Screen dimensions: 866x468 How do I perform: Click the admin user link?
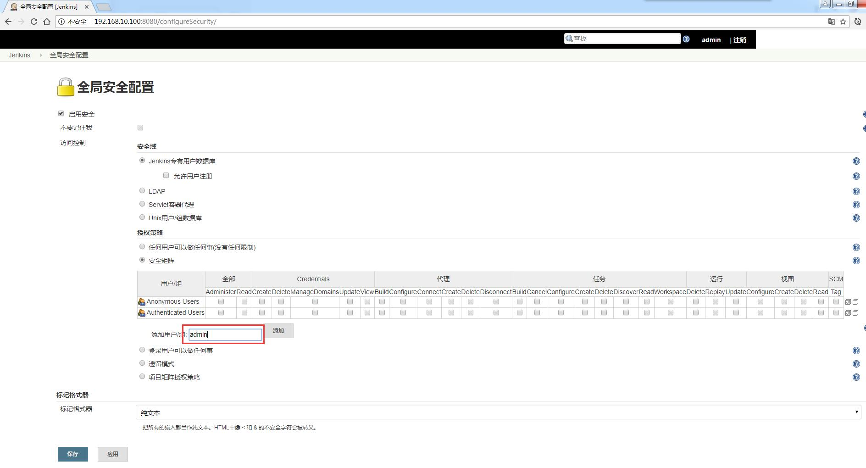click(x=711, y=40)
